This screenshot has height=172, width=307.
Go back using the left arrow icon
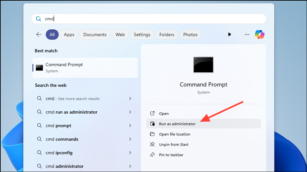(39, 35)
